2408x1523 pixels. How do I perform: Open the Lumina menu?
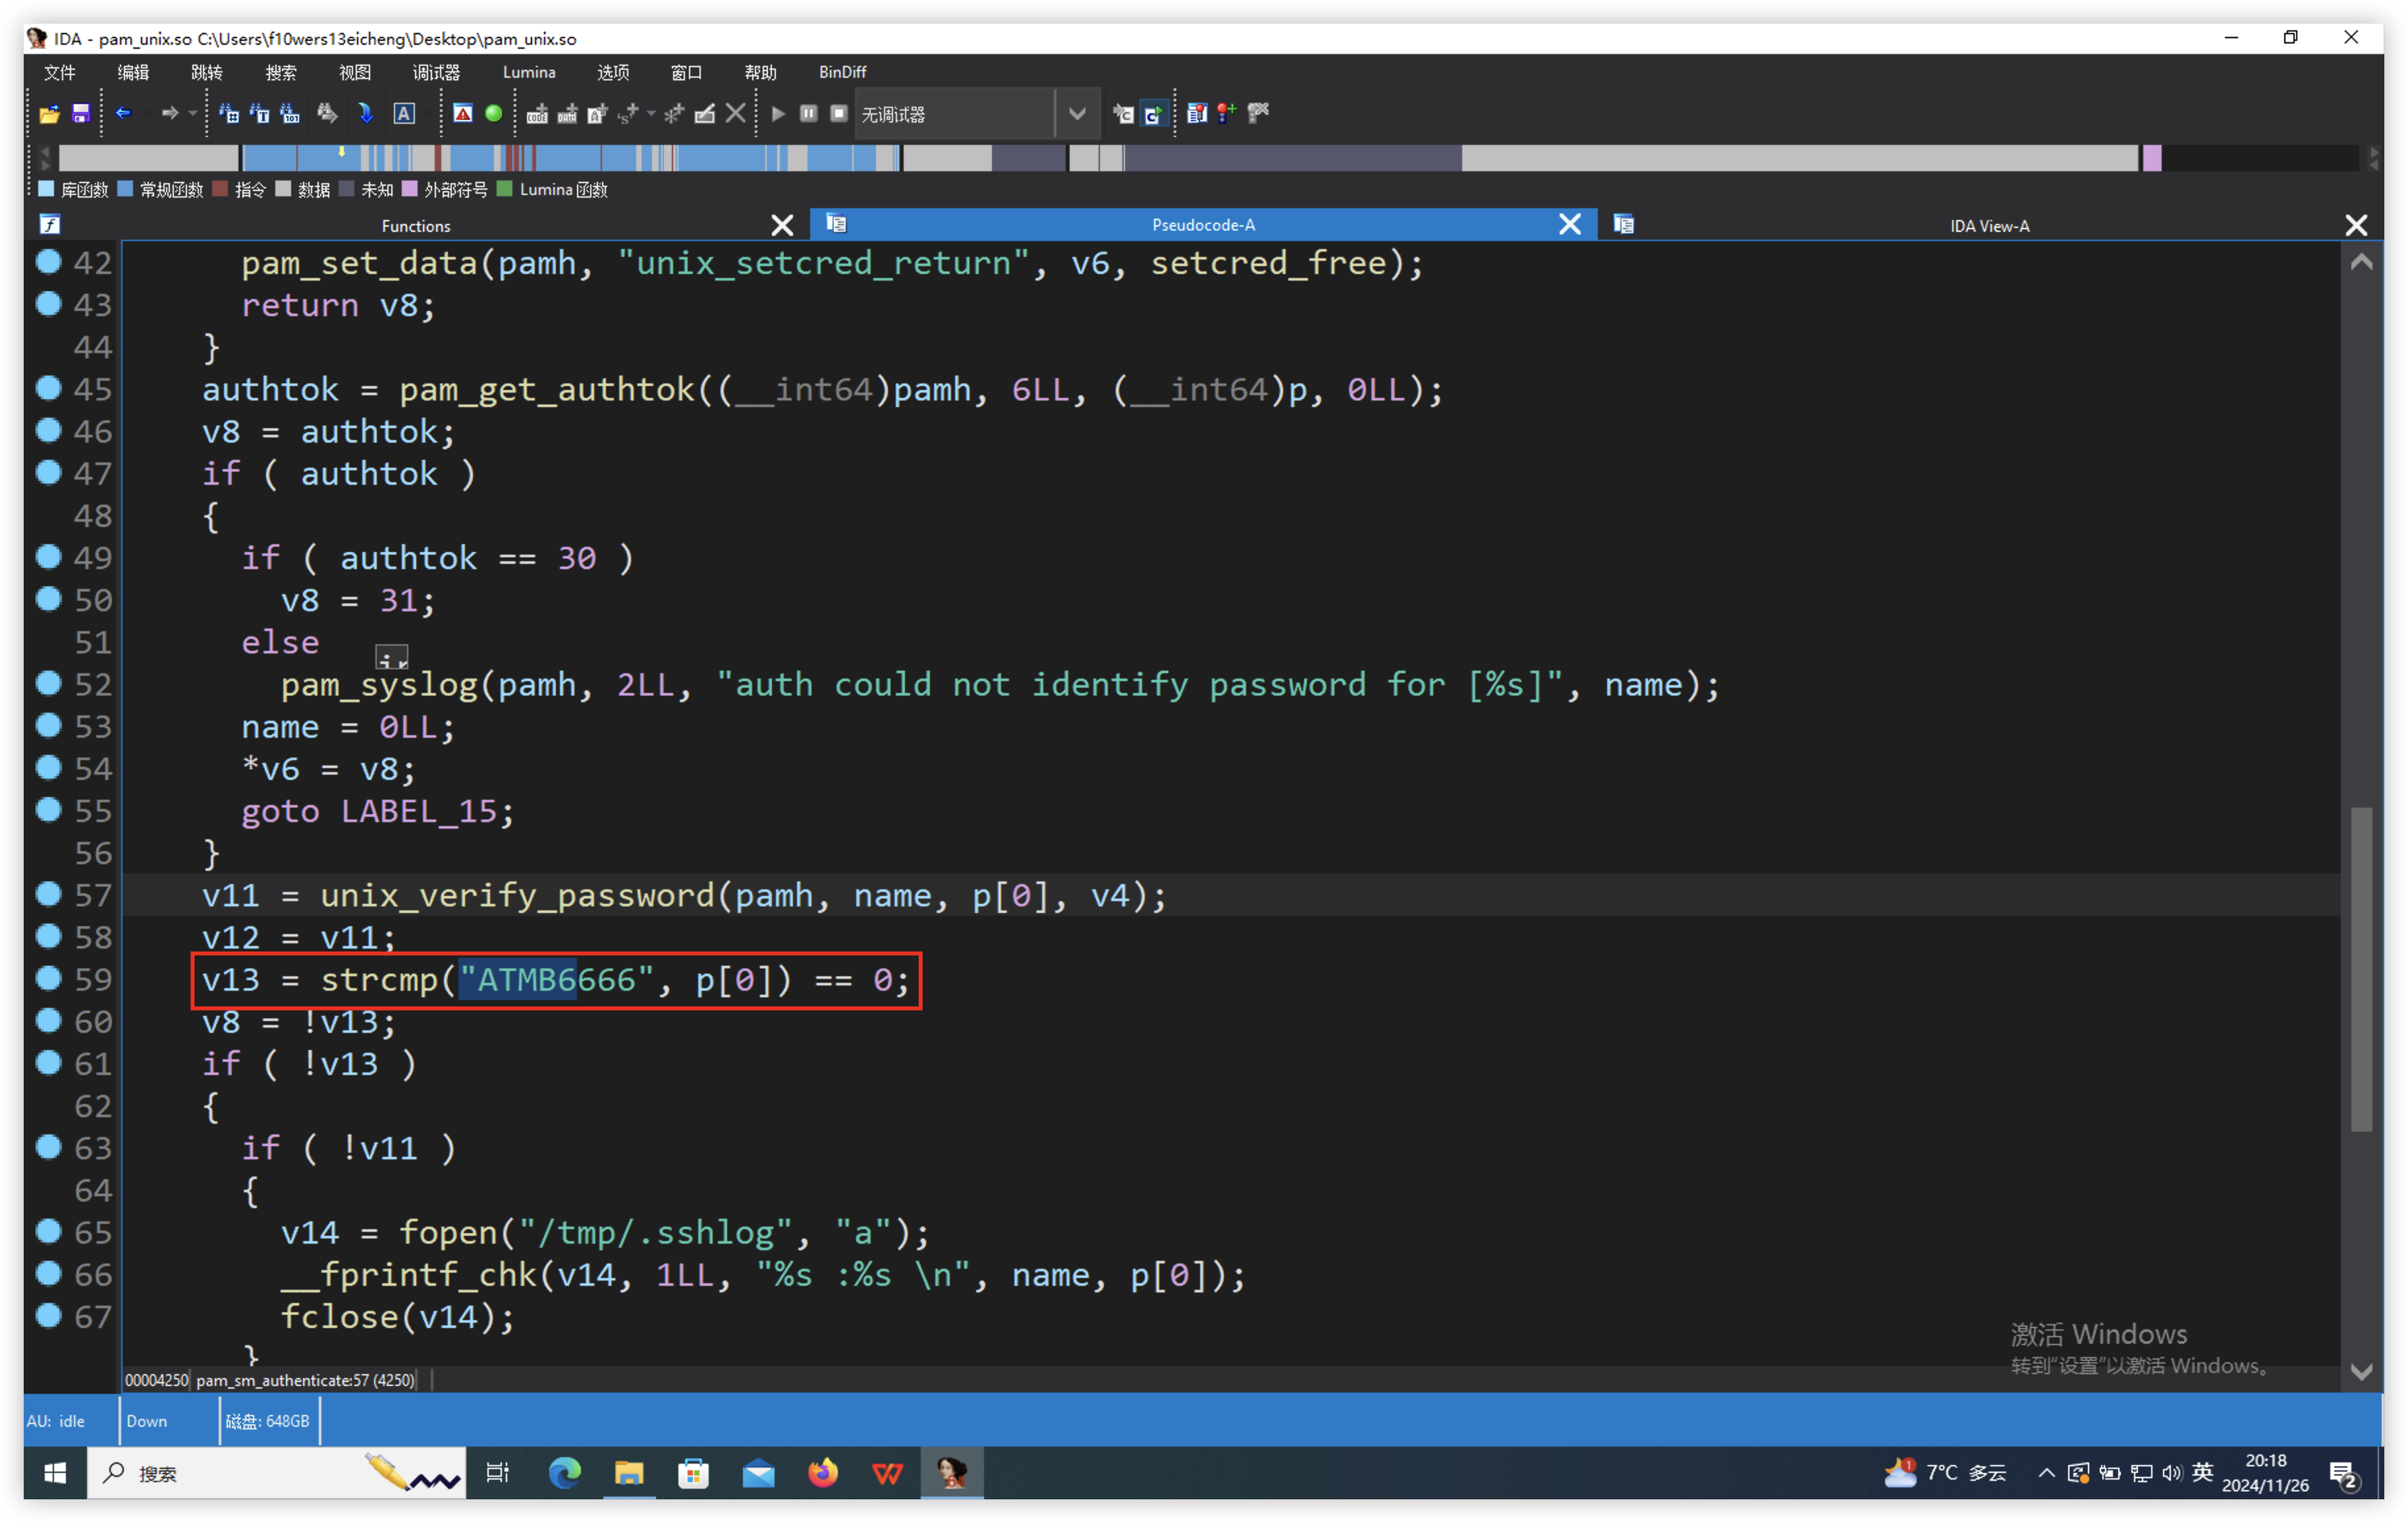click(x=529, y=72)
